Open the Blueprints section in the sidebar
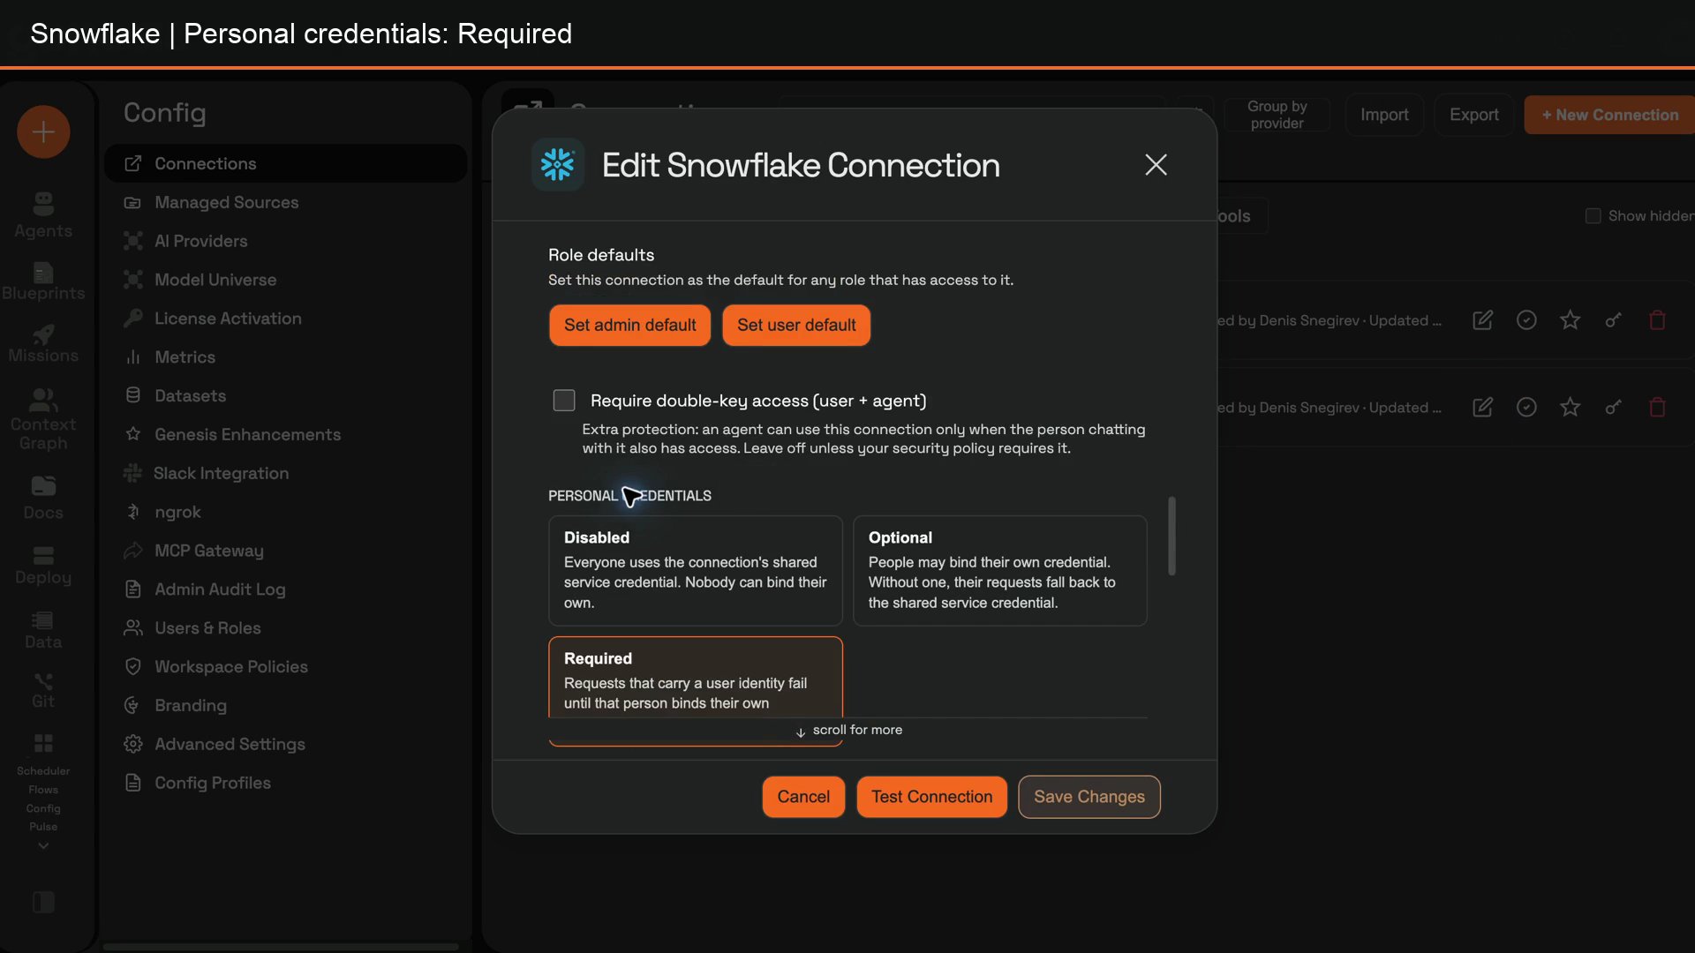The height and width of the screenshot is (953, 1695). coord(43,282)
